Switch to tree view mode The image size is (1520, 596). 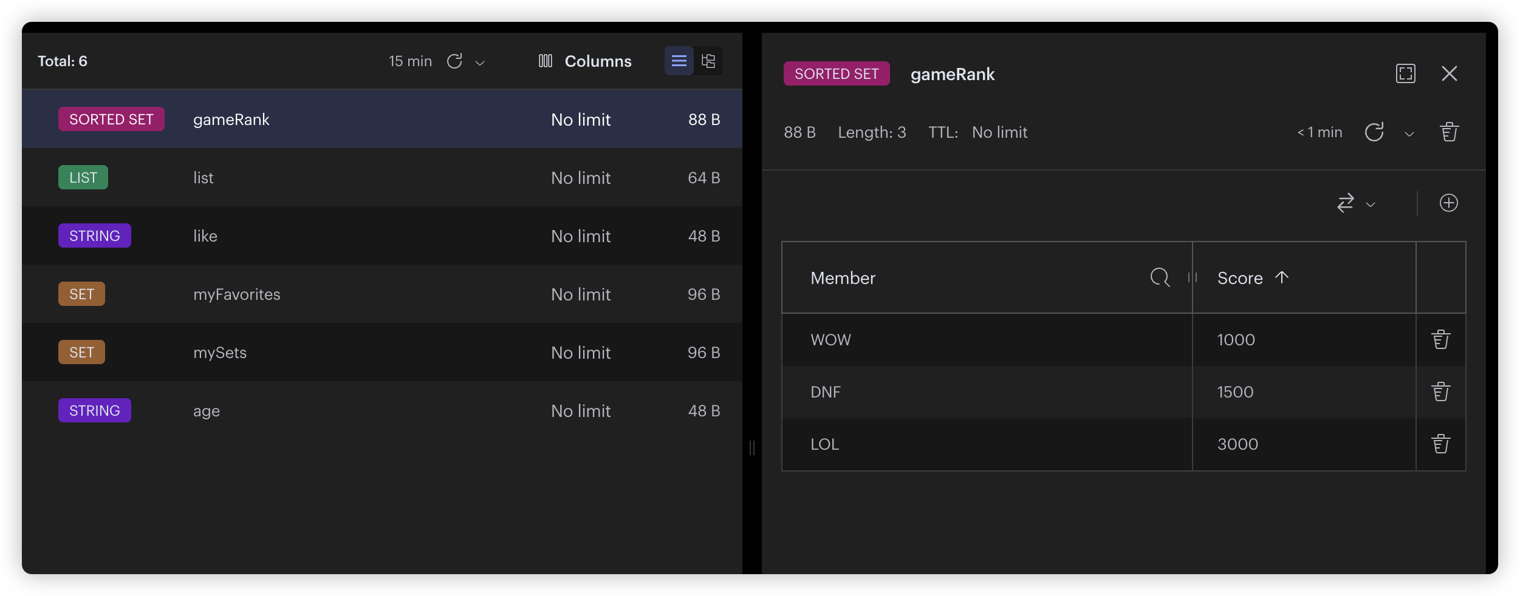pyautogui.click(x=708, y=61)
